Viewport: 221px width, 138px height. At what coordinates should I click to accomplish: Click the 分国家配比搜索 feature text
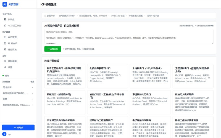136,16
